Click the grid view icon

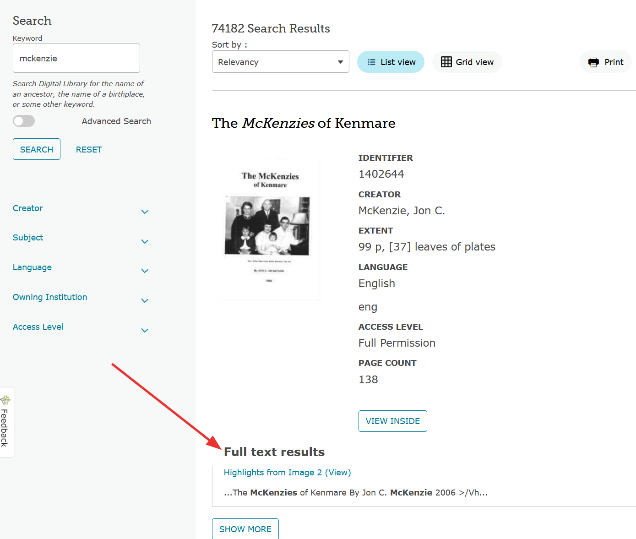click(446, 62)
